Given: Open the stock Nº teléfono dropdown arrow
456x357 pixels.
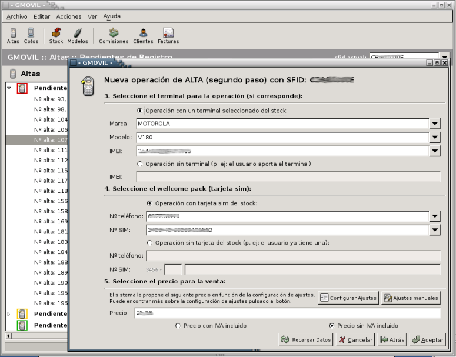Looking at the screenshot, I should pos(435,216).
